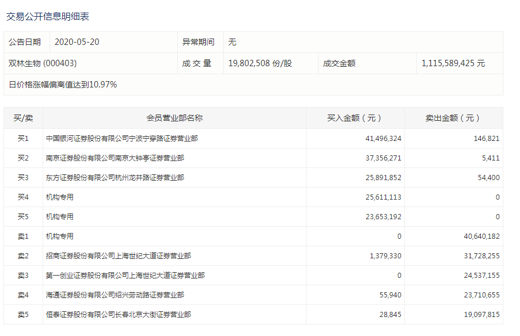Click the 日价格涨幅偏离值达到10.97% note

(63, 85)
